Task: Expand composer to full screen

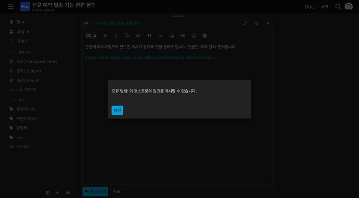Action: pos(246,23)
